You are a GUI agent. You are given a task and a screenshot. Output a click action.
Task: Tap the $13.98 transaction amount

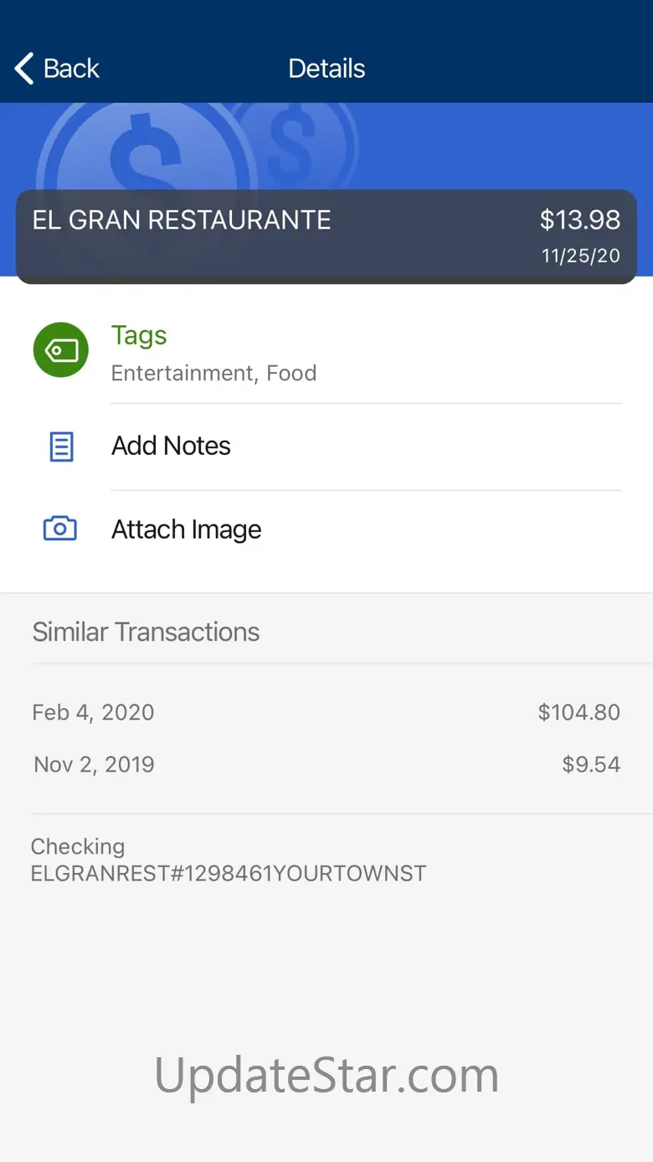coord(579,220)
